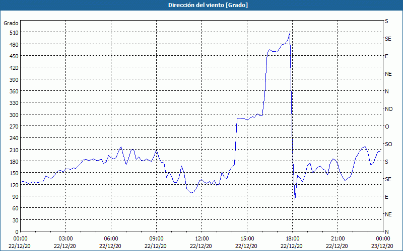Image resolution: width=403 pixels, height=251 pixels.
Task: Click the 21:00 time axis label
Action: point(338,239)
